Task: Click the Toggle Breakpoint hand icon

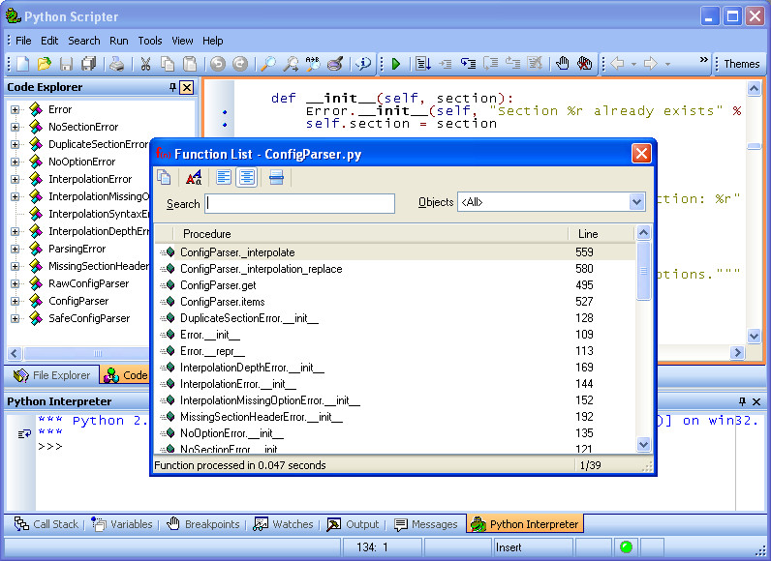Action: 562,63
